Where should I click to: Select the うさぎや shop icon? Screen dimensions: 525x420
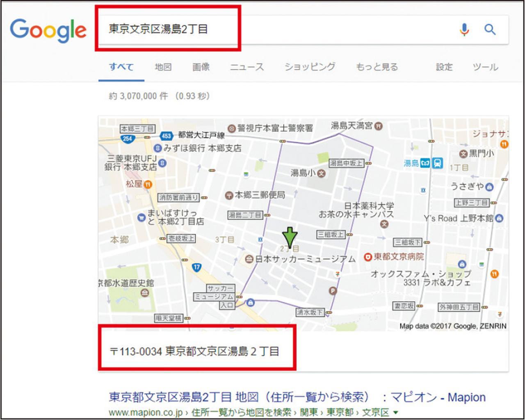point(489,187)
